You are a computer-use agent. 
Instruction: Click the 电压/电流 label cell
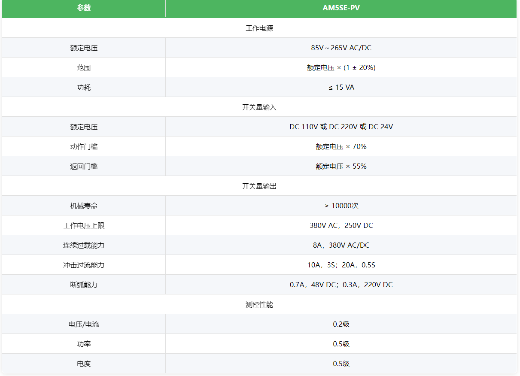[84, 324]
